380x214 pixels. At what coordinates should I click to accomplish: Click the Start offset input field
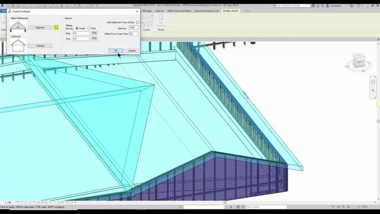coord(81,33)
